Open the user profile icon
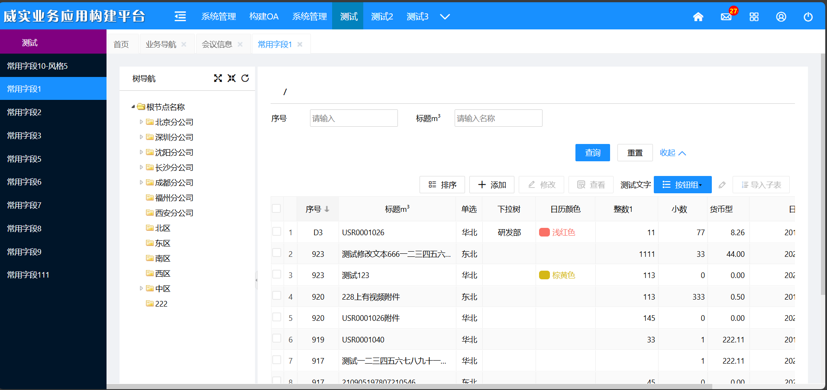This screenshot has width=827, height=390. tap(781, 17)
